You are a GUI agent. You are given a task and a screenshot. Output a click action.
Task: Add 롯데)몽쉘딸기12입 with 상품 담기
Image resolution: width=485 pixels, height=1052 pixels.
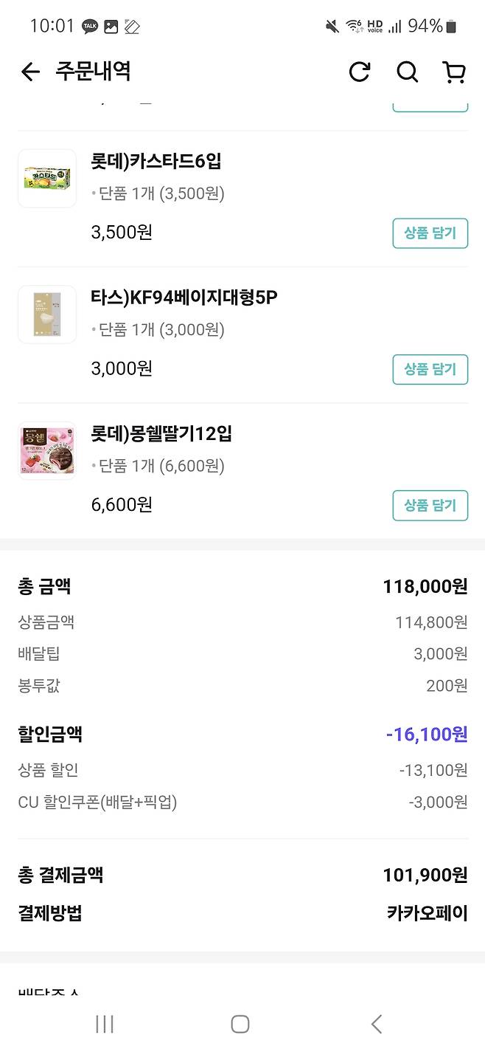(x=430, y=506)
